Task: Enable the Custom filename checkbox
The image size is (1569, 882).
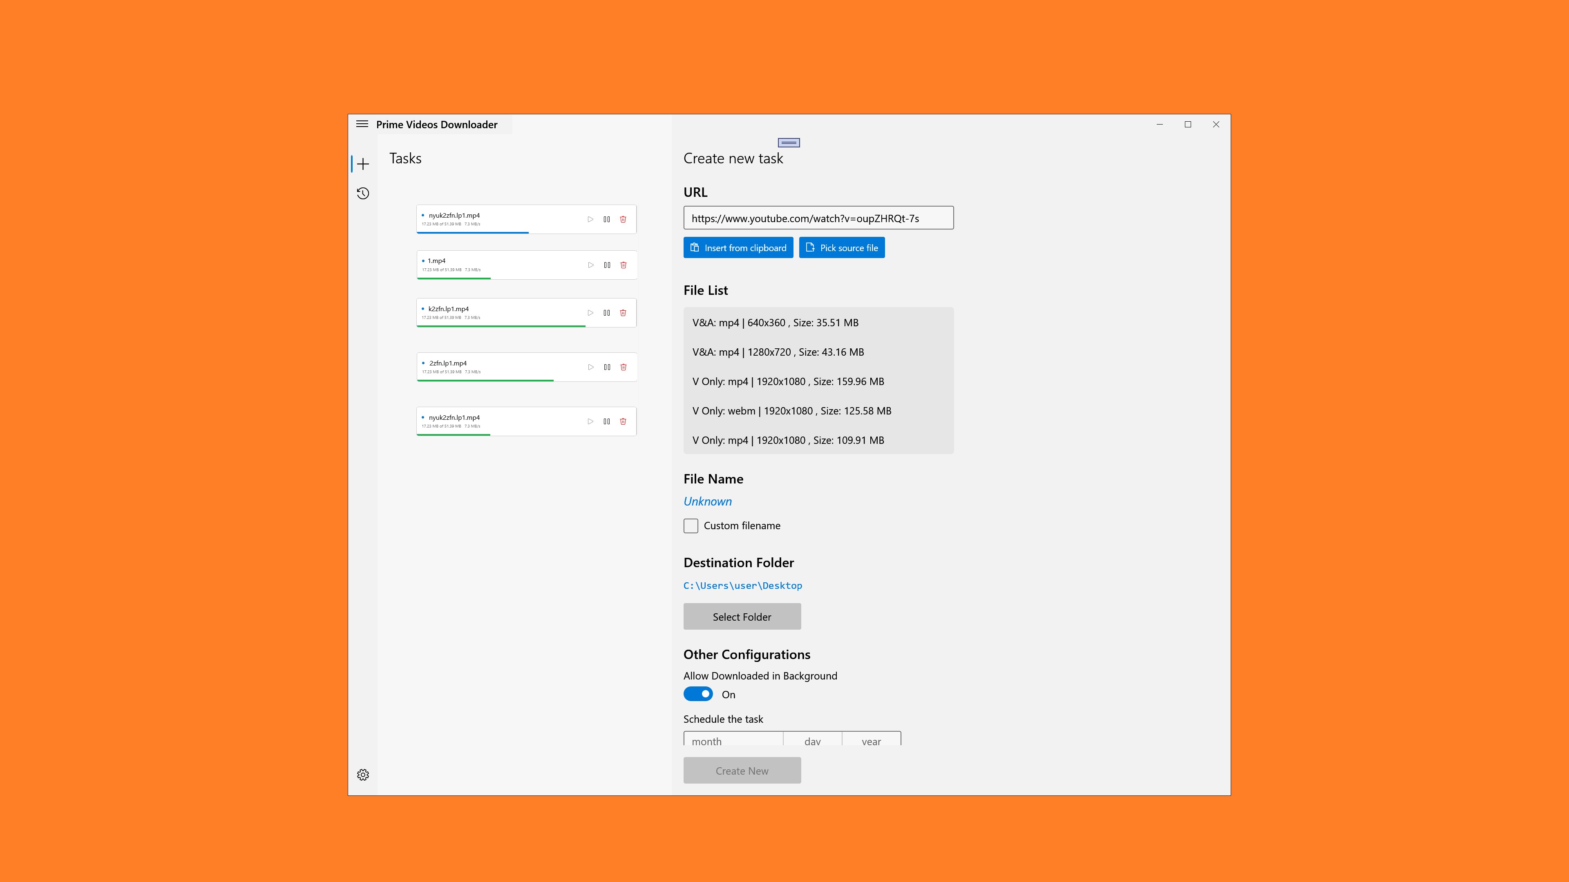Action: click(x=691, y=525)
